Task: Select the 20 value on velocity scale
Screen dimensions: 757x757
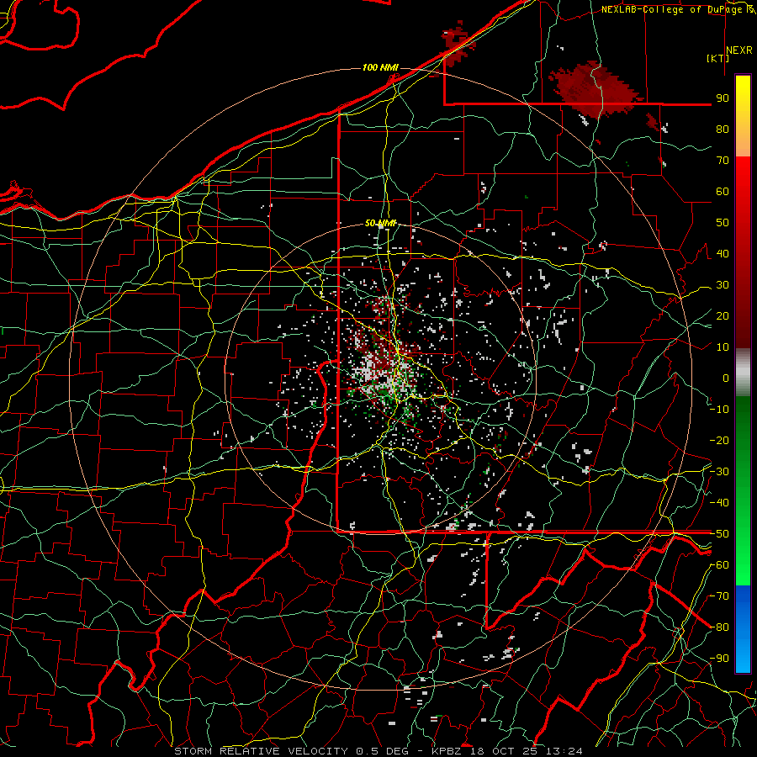Action: coord(723,315)
